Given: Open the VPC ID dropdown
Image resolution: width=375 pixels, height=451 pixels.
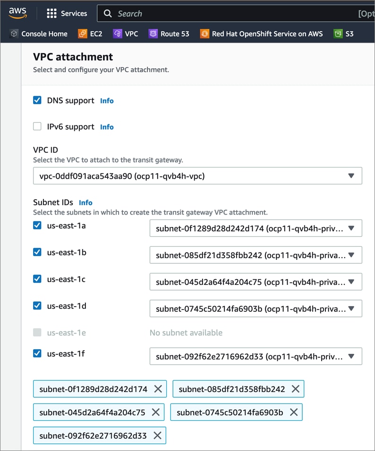Looking at the screenshot, I should pyautogui.click(x=197, y=175).
